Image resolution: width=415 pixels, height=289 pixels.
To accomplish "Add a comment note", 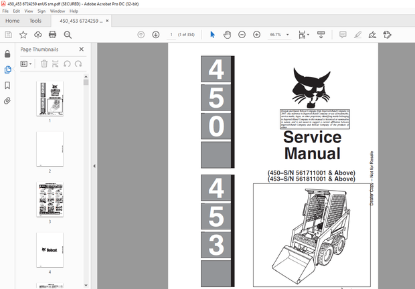I will tap(343, 35).
